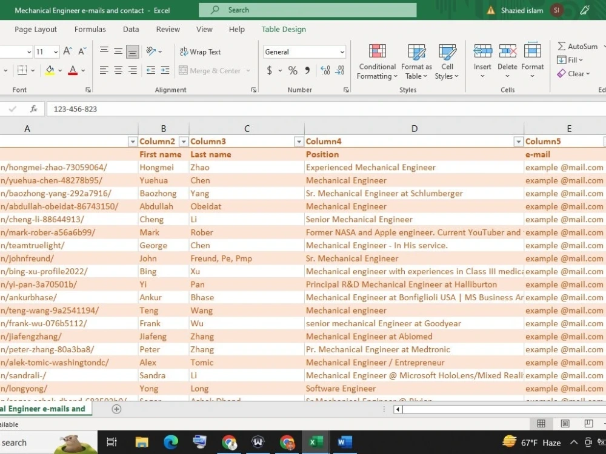Open the General number format dropdown
This screenshot has height=454, width=606.
point(342,51)
